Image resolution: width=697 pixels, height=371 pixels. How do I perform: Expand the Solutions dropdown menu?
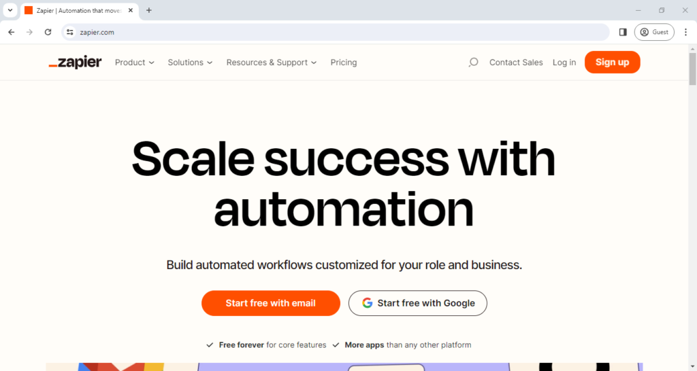tap(190, 63)
